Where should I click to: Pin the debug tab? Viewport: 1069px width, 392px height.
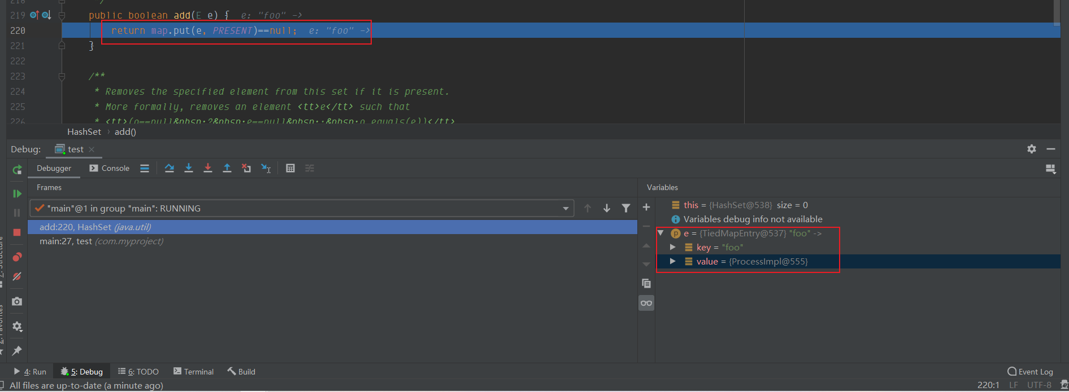17,350
